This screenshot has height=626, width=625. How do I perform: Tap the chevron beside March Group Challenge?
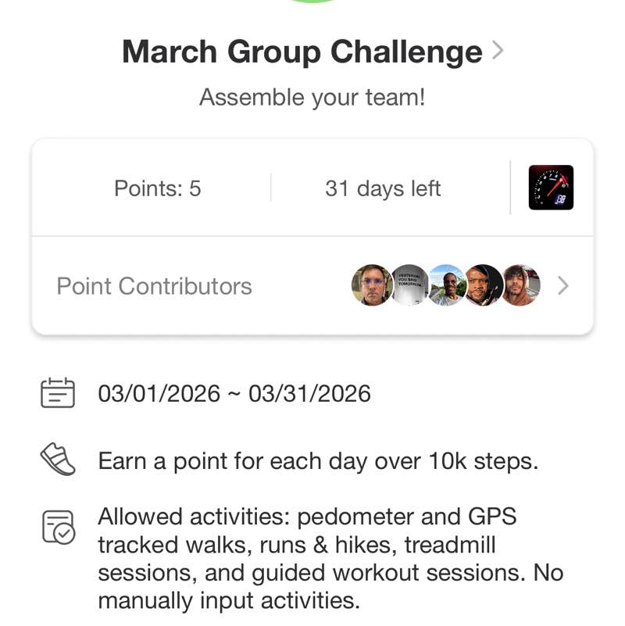point(498,52)
